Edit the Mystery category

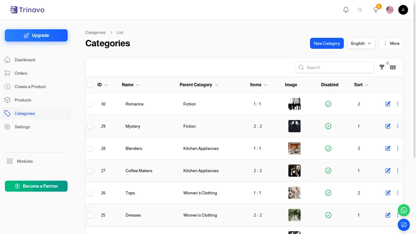(x=388, y=126)
